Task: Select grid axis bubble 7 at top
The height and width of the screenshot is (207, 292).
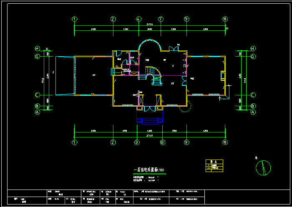Action: 161,19
